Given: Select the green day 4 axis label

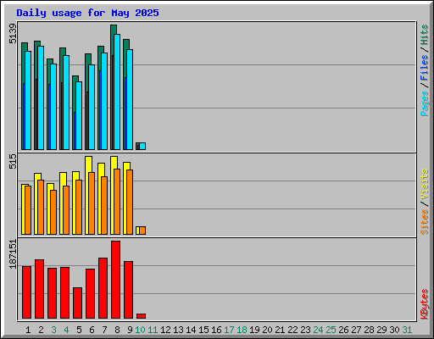Looking at the screenshot, I should tap(66, 330).
